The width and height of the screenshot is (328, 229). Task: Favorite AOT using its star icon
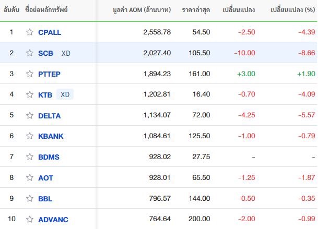(30, 178)
